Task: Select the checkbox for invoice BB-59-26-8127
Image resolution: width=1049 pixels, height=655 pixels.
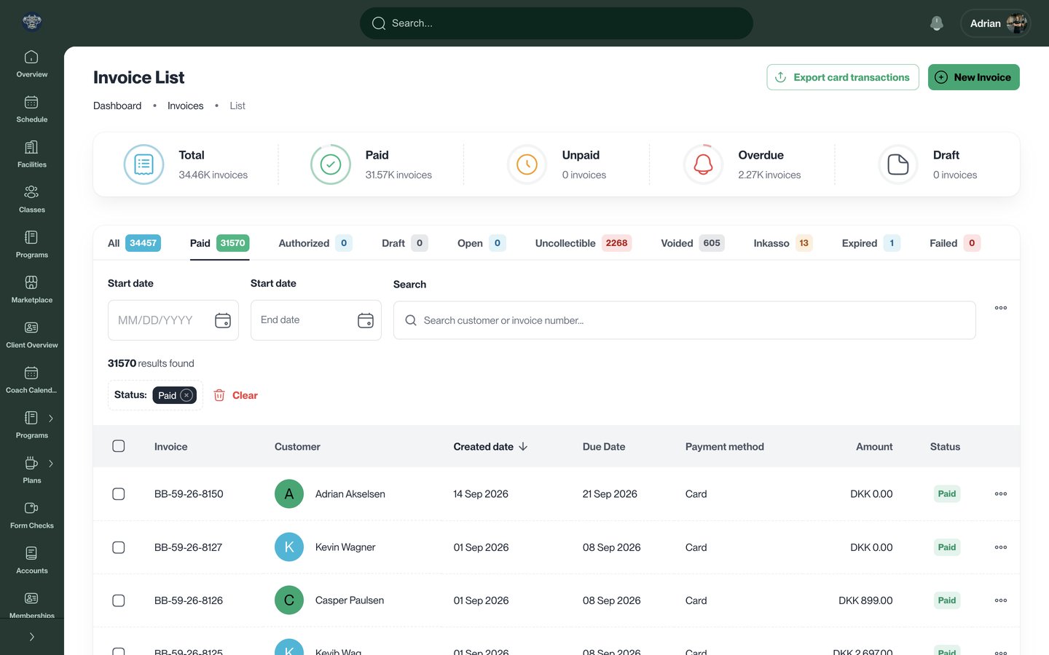Action: pos(119,547)
